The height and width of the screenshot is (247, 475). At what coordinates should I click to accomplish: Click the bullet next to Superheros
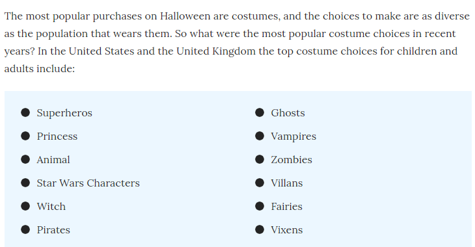click(x=25, y=112)
